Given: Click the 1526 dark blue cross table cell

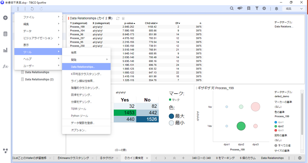Looking at the screenshot, I should (x=147, y=119).
